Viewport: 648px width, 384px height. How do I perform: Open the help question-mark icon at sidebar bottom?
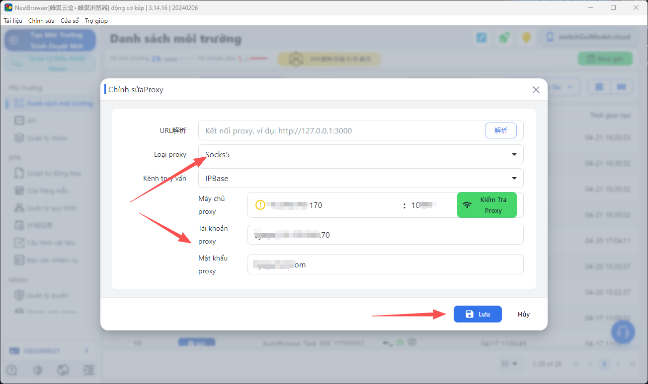click(11, 370)
